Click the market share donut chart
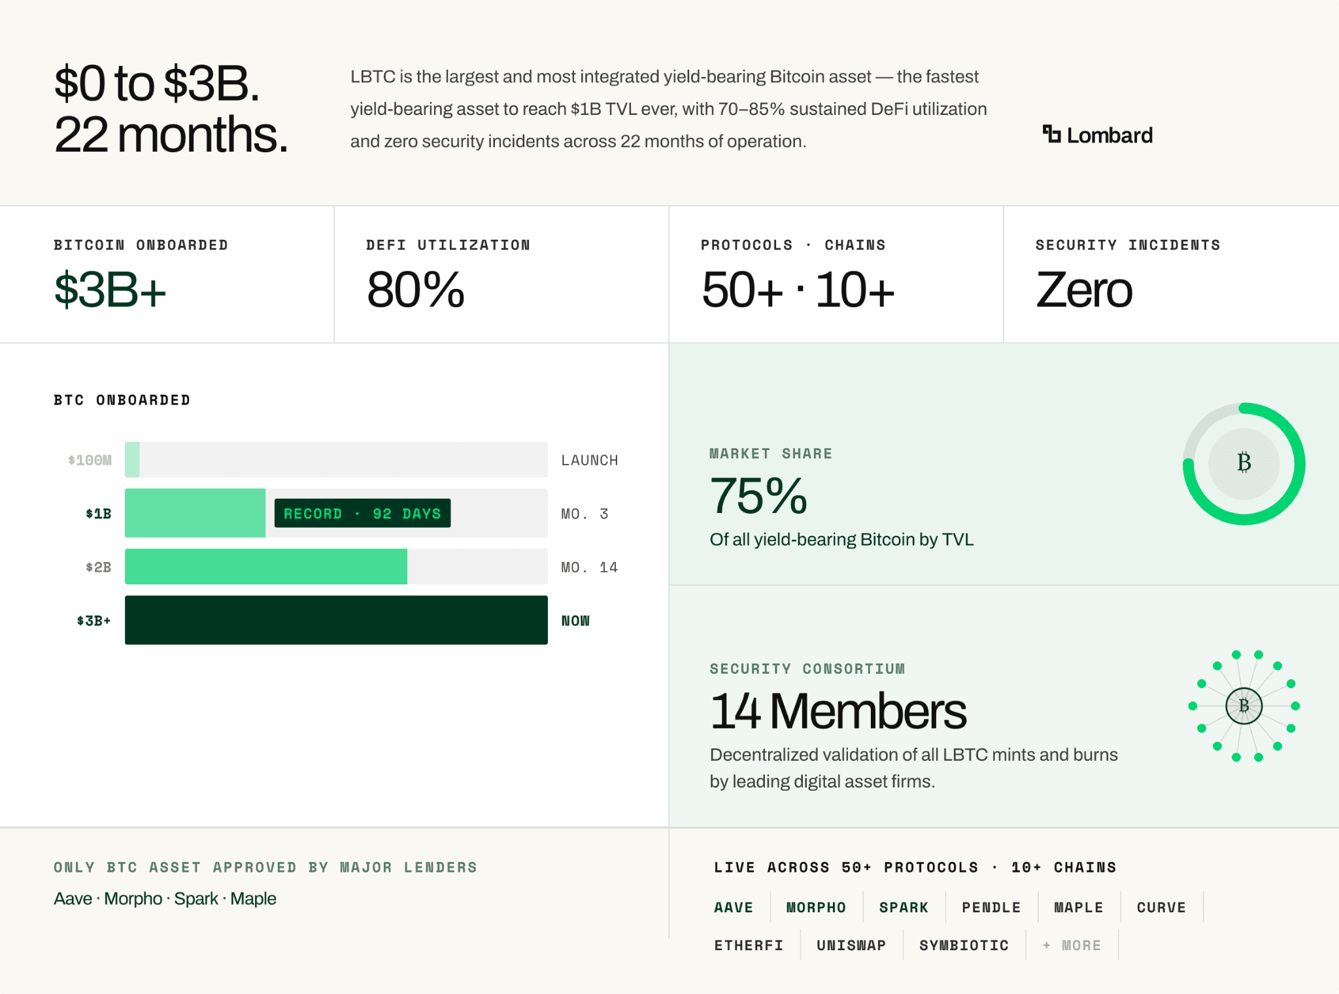Image resolution: width=1339 pixels, height=994 pixels. (1244, 463)
